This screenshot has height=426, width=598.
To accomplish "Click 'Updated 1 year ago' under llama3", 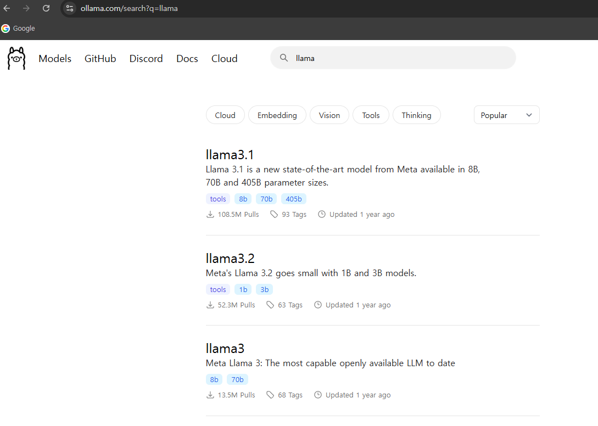I will (x=358, y=395).
